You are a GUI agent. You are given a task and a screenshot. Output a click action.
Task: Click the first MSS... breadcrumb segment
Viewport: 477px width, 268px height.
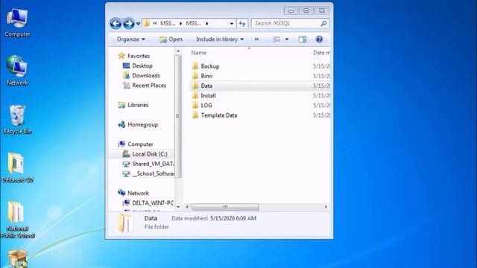pyautogui.click(x=168, y=23)
